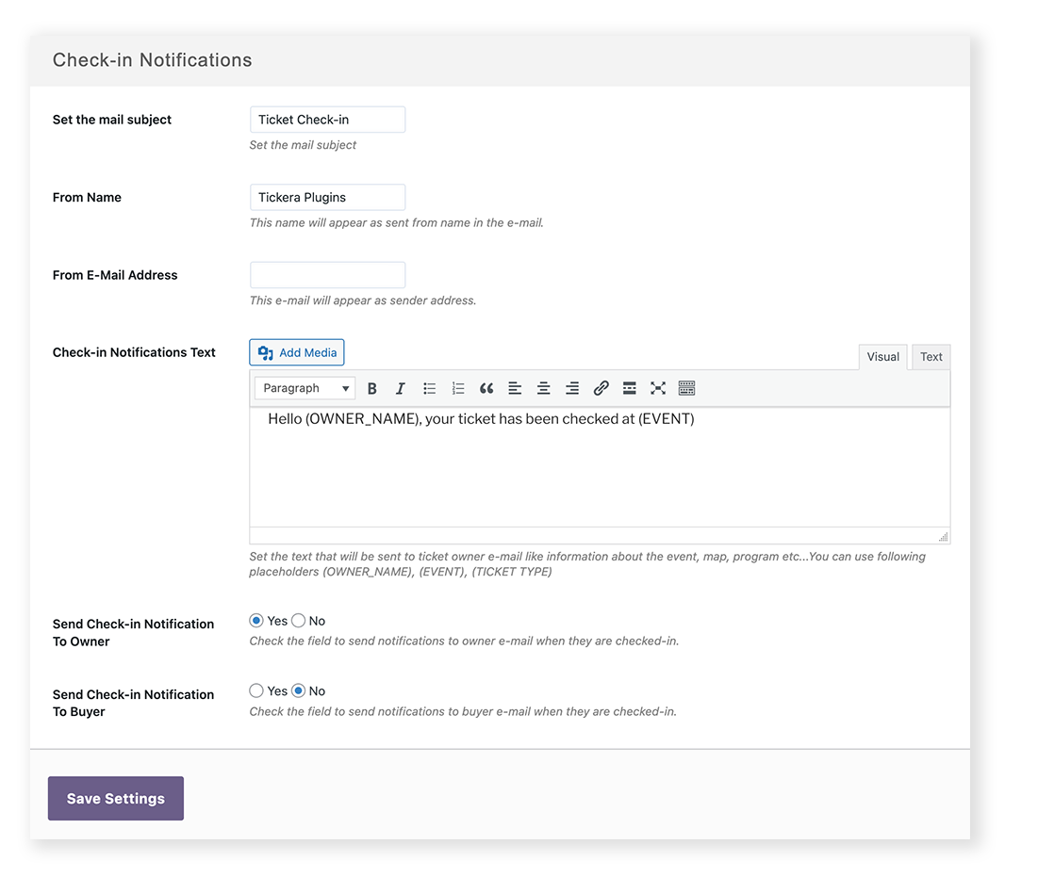This screenshot has height=893, width=1038.
Task: Insert a numbered list
Action: click(457, 388)
